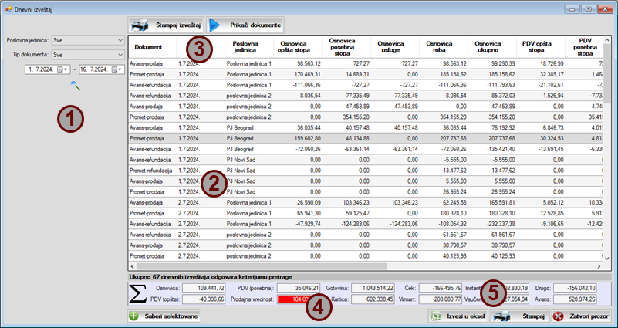The image size is (618, 328).
Task: Click the vertical scrollbar thumb of the table
Action: (608, 74)
